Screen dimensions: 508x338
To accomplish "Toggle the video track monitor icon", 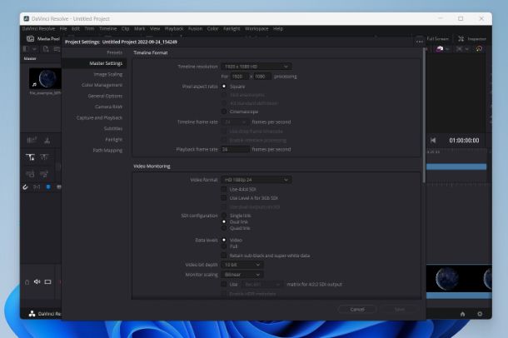I will [47, 282].
